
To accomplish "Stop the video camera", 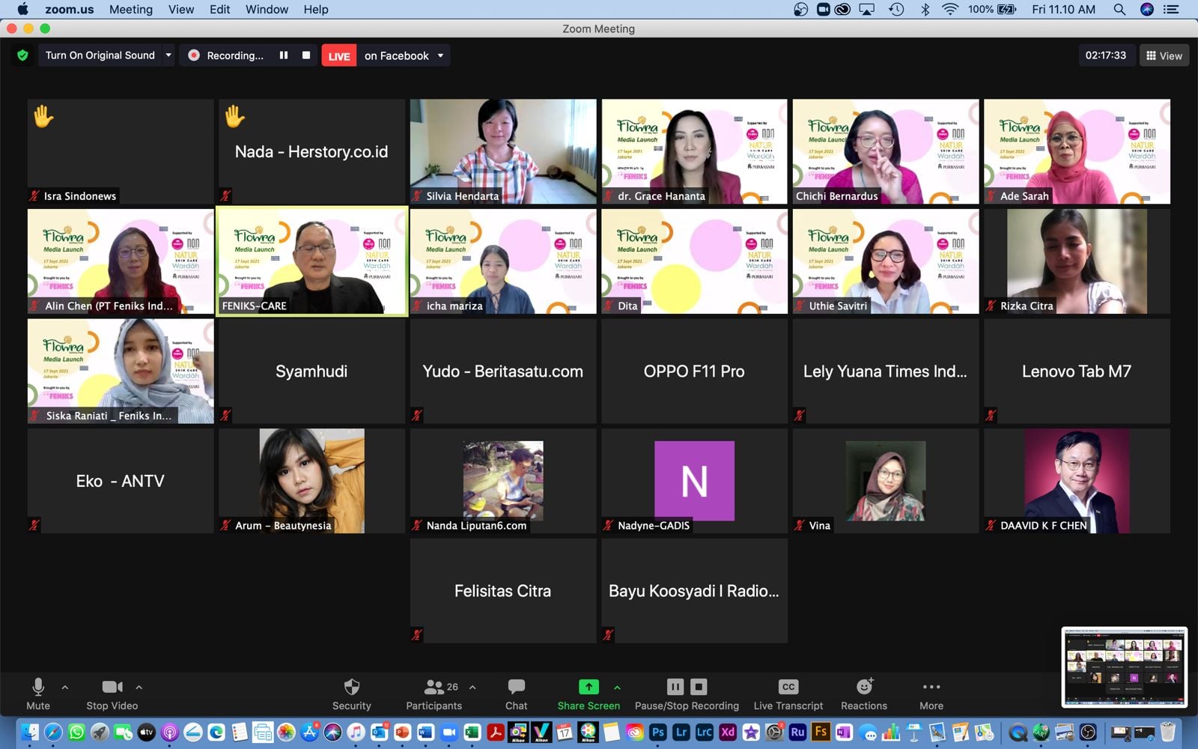I will tap(112, 688).
